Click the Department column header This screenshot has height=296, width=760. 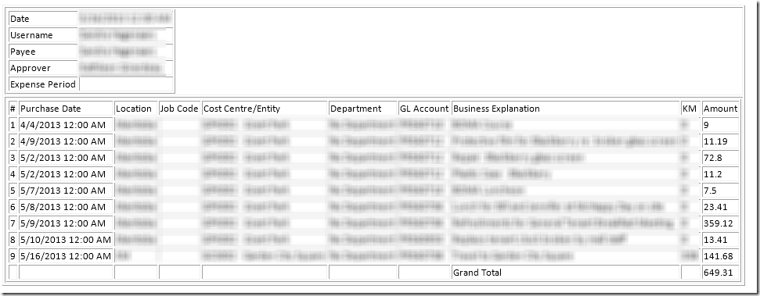click(362, 109)
